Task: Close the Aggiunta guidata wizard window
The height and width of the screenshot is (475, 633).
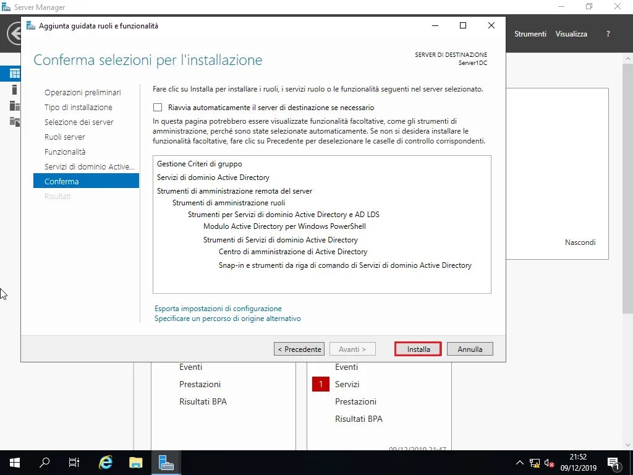Action: point(491,25)
